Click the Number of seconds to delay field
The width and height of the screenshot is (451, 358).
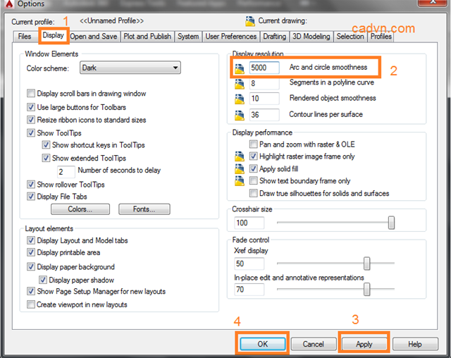(66, 172)
